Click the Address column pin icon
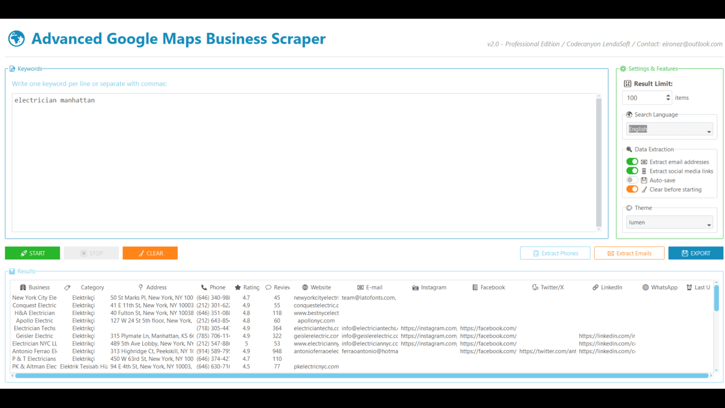 pos(141,287)
